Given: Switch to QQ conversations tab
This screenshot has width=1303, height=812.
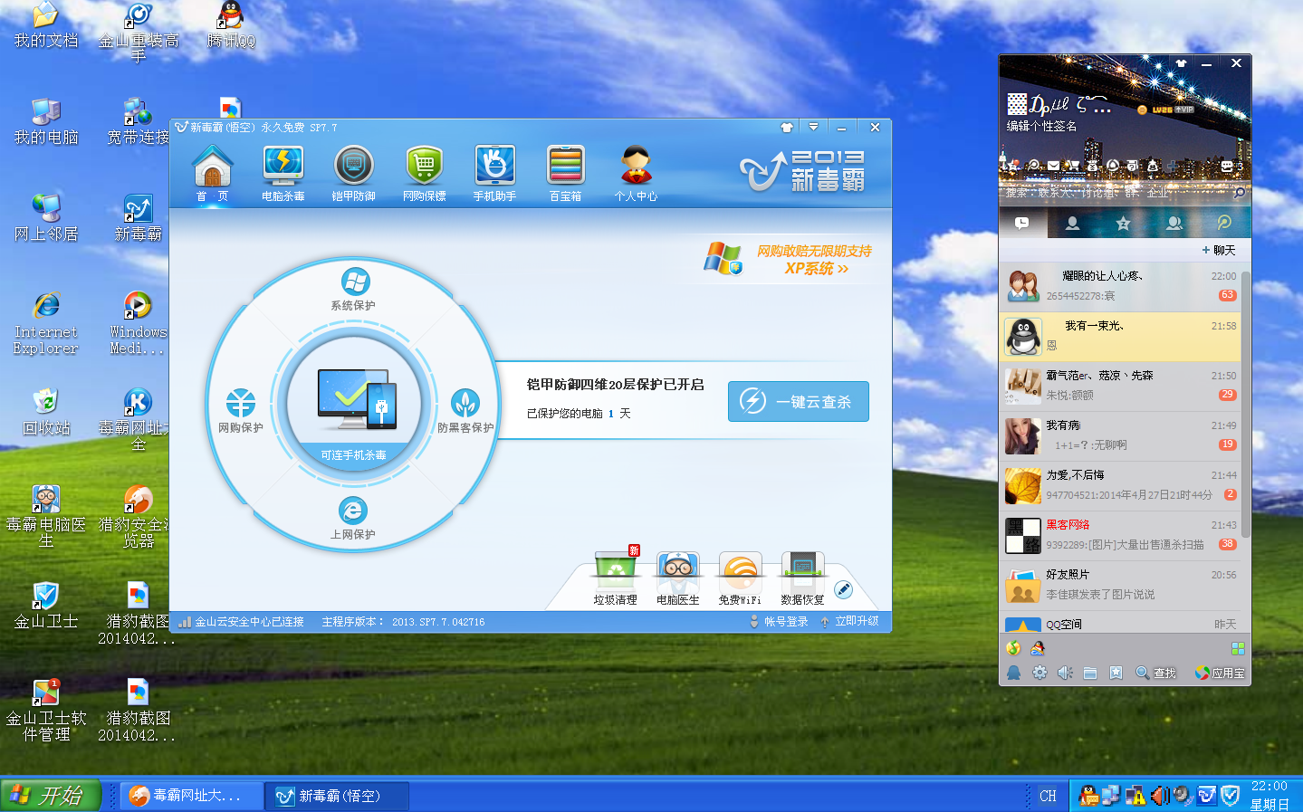Looking at the screenshot, I should coord(1022,223).
